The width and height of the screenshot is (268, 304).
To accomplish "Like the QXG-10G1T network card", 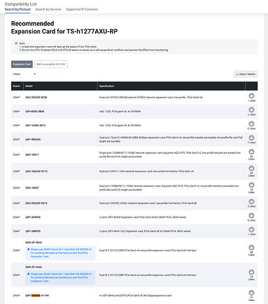I will click(252, 152).
